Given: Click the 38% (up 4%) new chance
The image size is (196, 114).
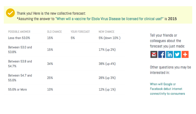Looking at the screenshot, I should (x=107, y=64).
